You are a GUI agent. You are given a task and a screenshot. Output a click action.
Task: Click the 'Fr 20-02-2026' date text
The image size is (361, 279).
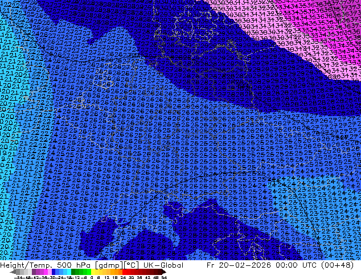[239, 265]
